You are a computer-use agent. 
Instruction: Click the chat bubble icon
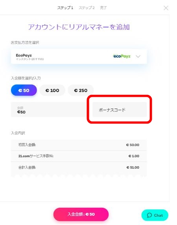coord(149,215)
